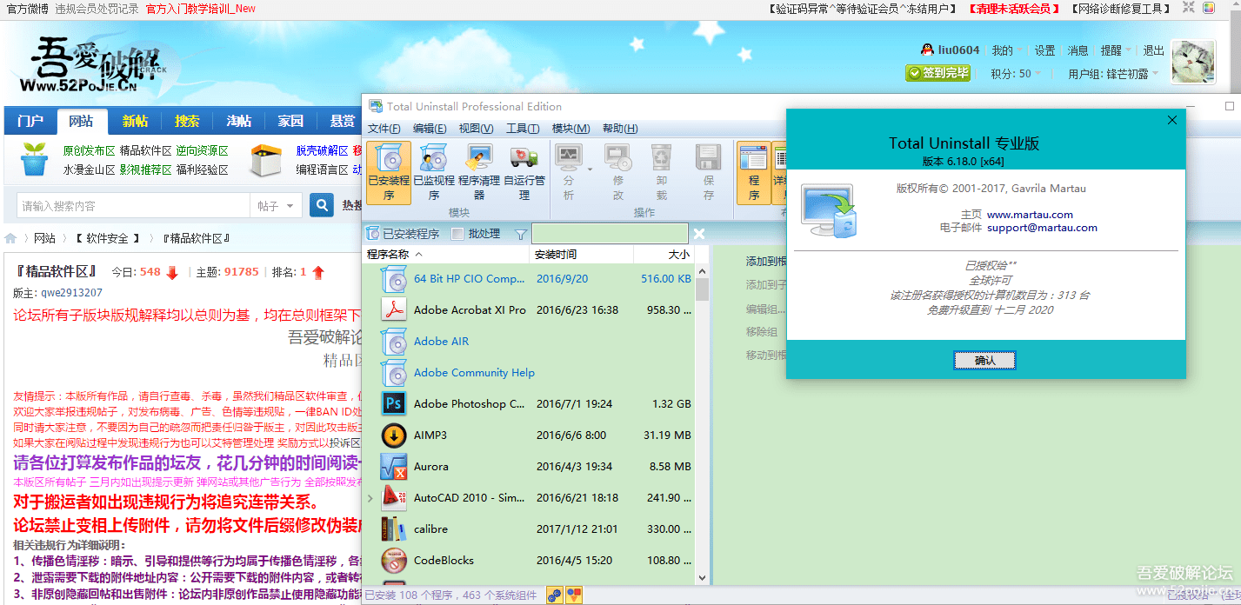Click the Uninstall (卸载) trash icon
Image resolution: width=1241 pixels, height=605 pixels.
click(x=662, y=157)
